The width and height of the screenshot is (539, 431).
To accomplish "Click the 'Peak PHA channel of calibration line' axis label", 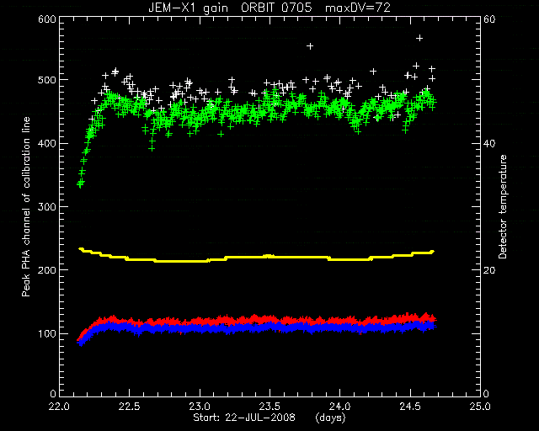I will [x=26, y=206].
